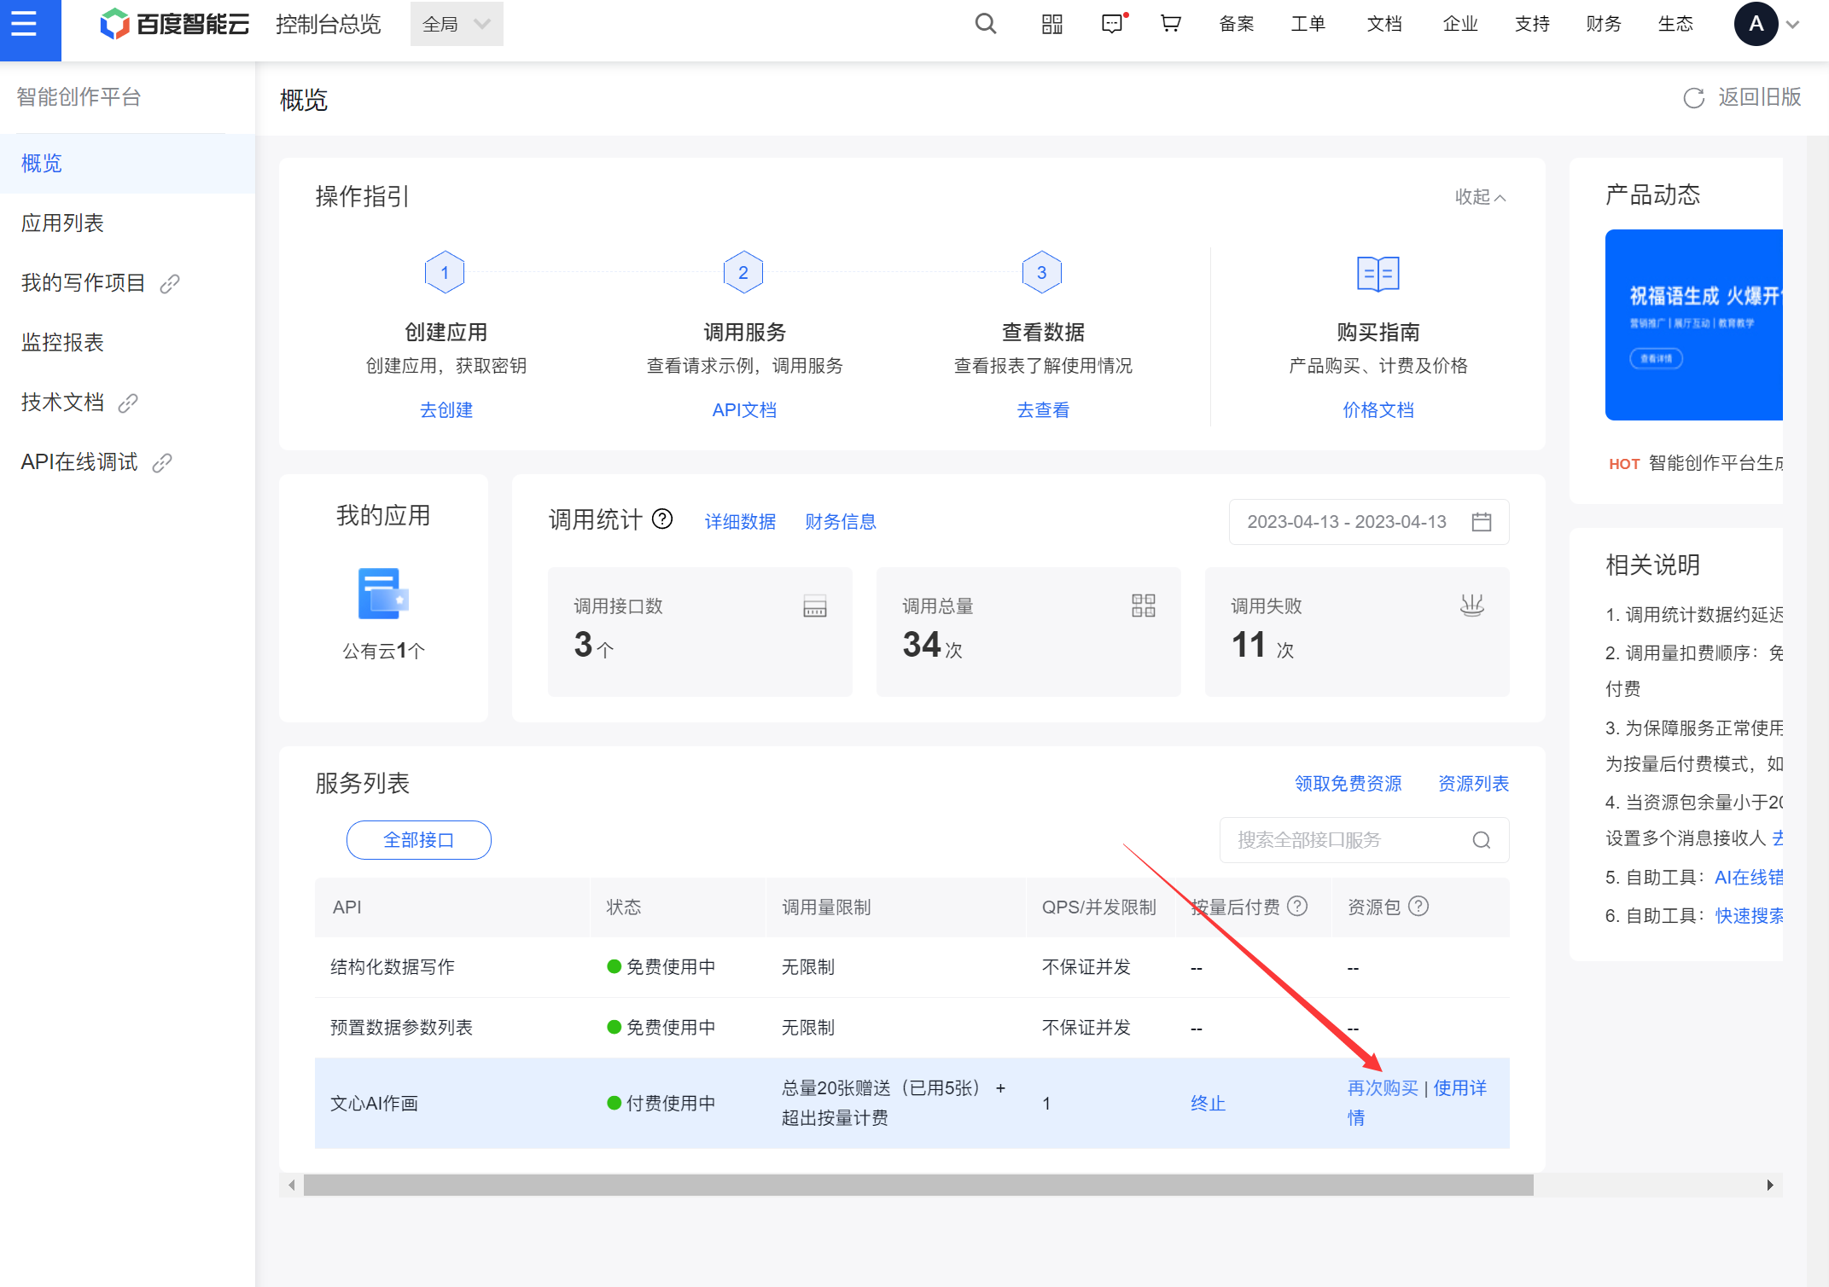1829x1287 pixels.
Task: Click the 调用失败 card icon
Action: 1471,606
